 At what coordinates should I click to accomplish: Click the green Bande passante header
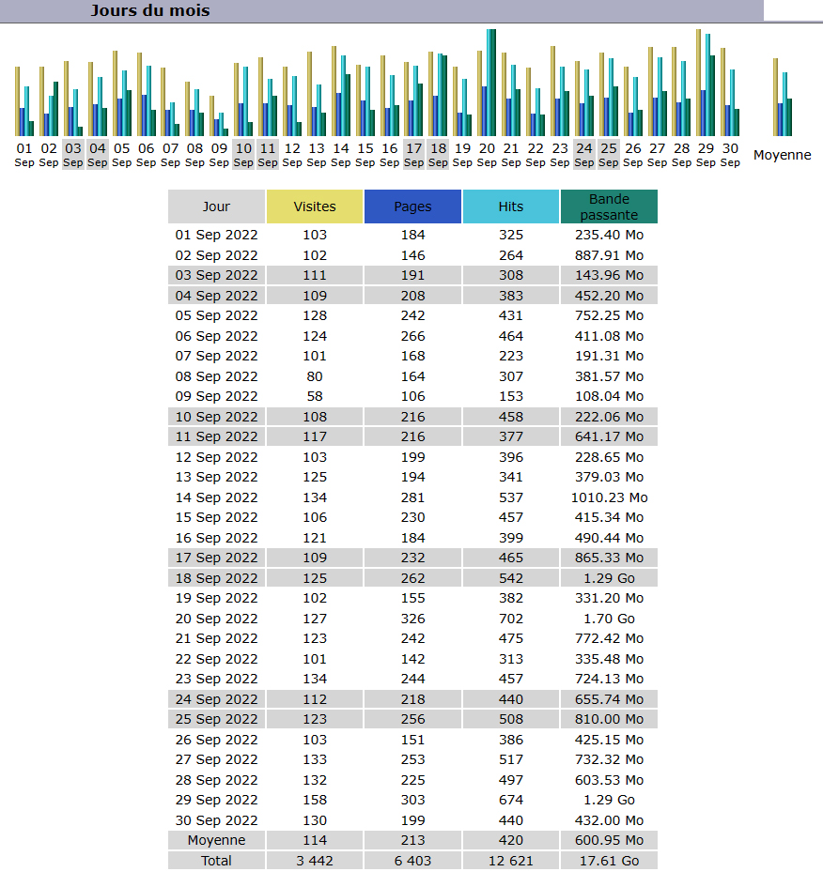pos(609,206)
